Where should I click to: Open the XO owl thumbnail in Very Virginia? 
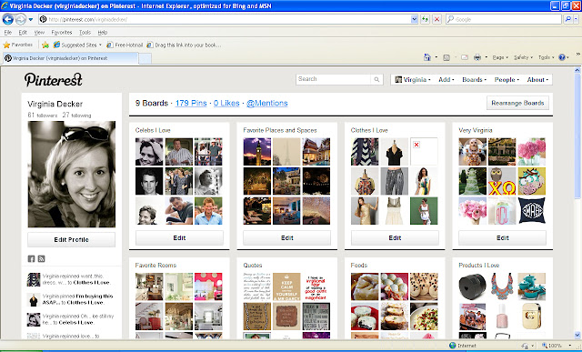tap(502, 181)
